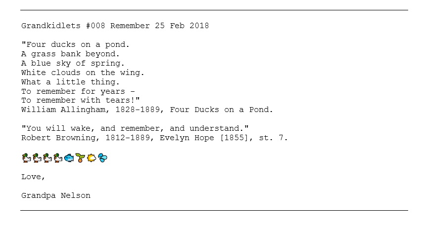Click the first duck emoji
Viewport: 422px width, 227px height.
[x=26, y=158]
